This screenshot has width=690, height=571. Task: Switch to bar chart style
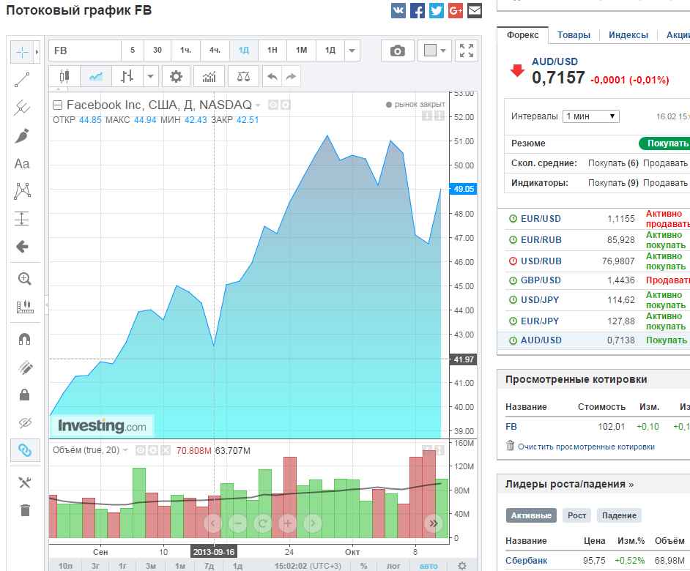[x=127, y=77]
